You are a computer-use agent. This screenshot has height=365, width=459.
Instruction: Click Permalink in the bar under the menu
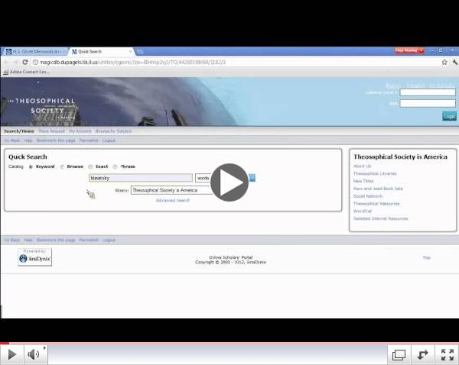click(89, 141)
